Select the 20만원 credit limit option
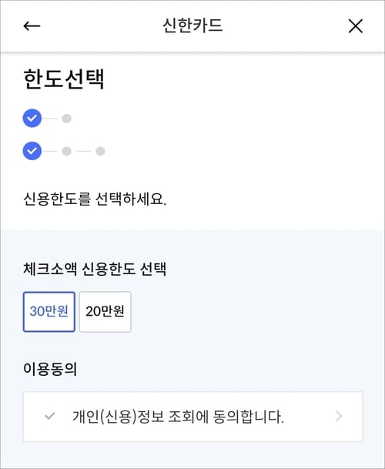Screen dimensions: 385x469 point(105,312)
